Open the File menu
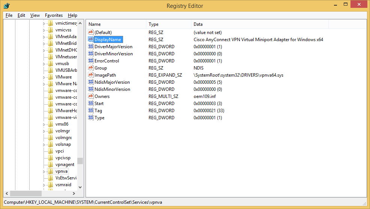This screenshot has width=370, height=209. [9, 15]
